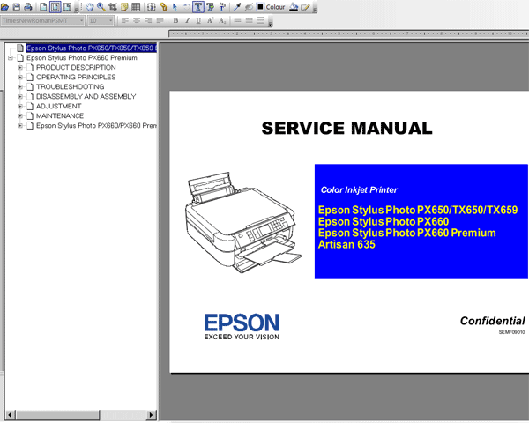The width and height of the screenshot is (529, 423).
Task: Toggle the grid display icon
Action: [136, 7]
